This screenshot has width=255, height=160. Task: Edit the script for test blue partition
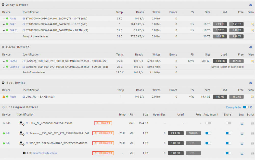[252, 153]
